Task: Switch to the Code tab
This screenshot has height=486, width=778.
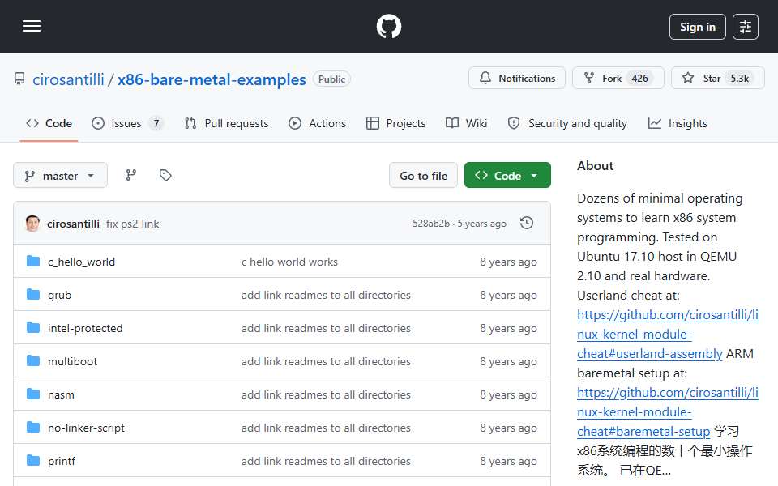Action: (49, 123)
